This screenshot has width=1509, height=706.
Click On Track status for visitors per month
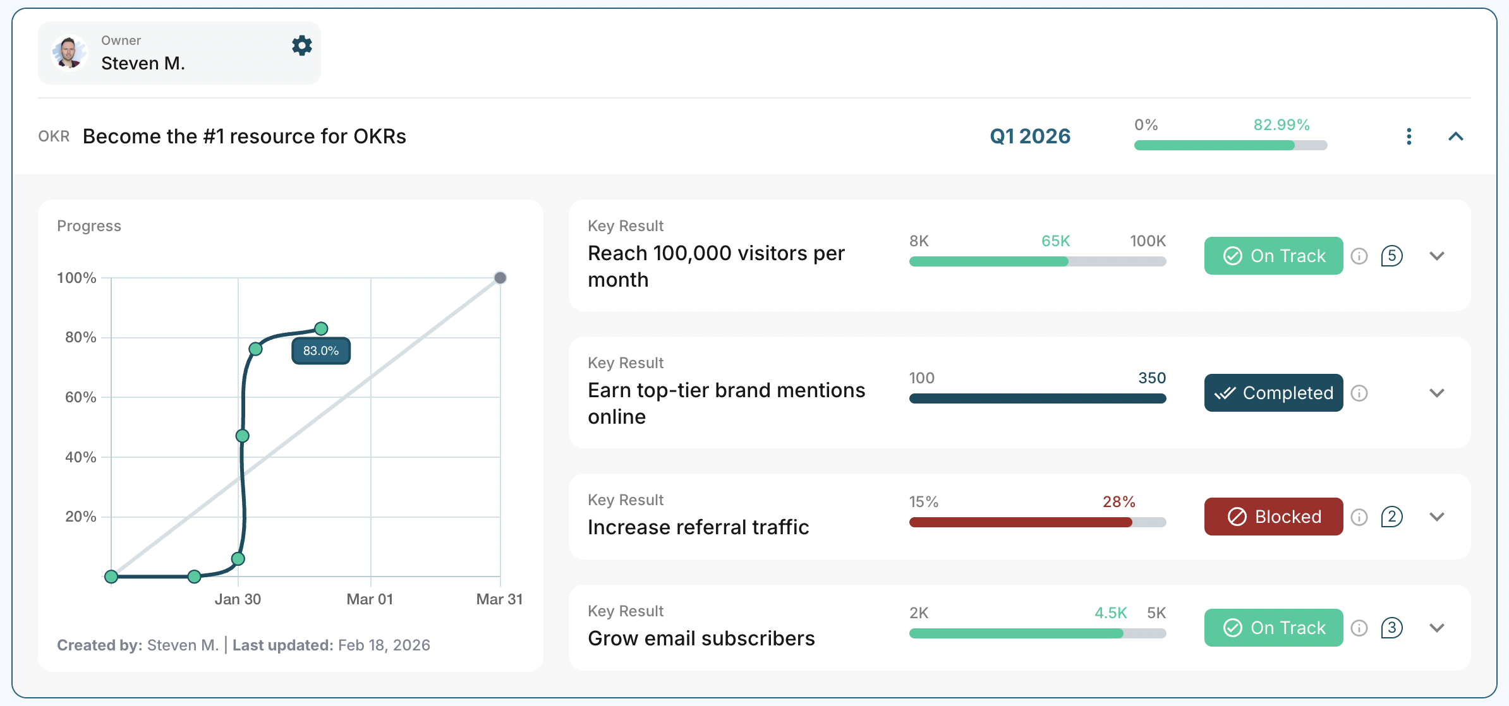[x=1273, y=256]
